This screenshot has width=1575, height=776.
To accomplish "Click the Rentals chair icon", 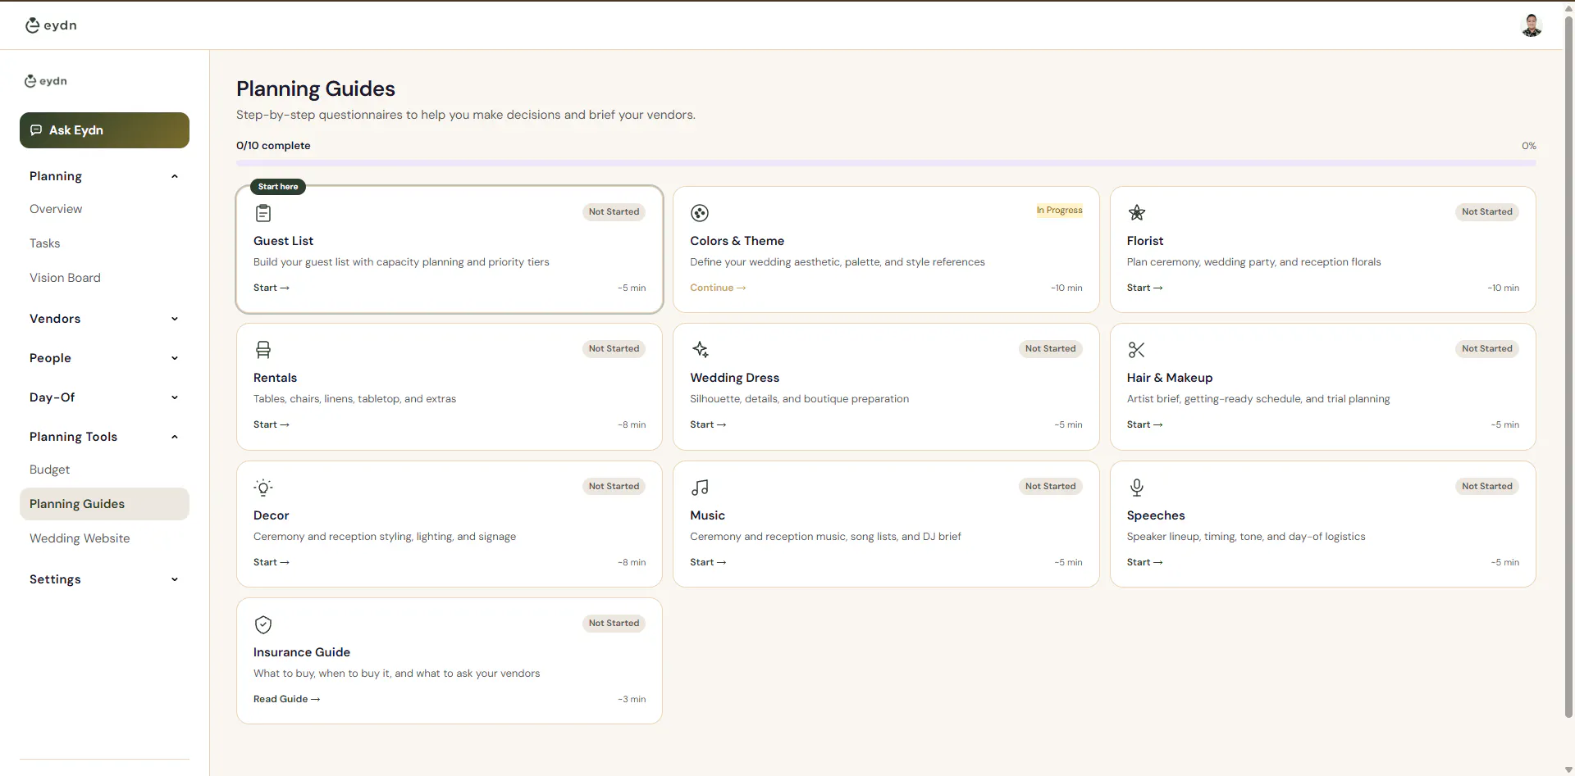I will coord(263,350).
